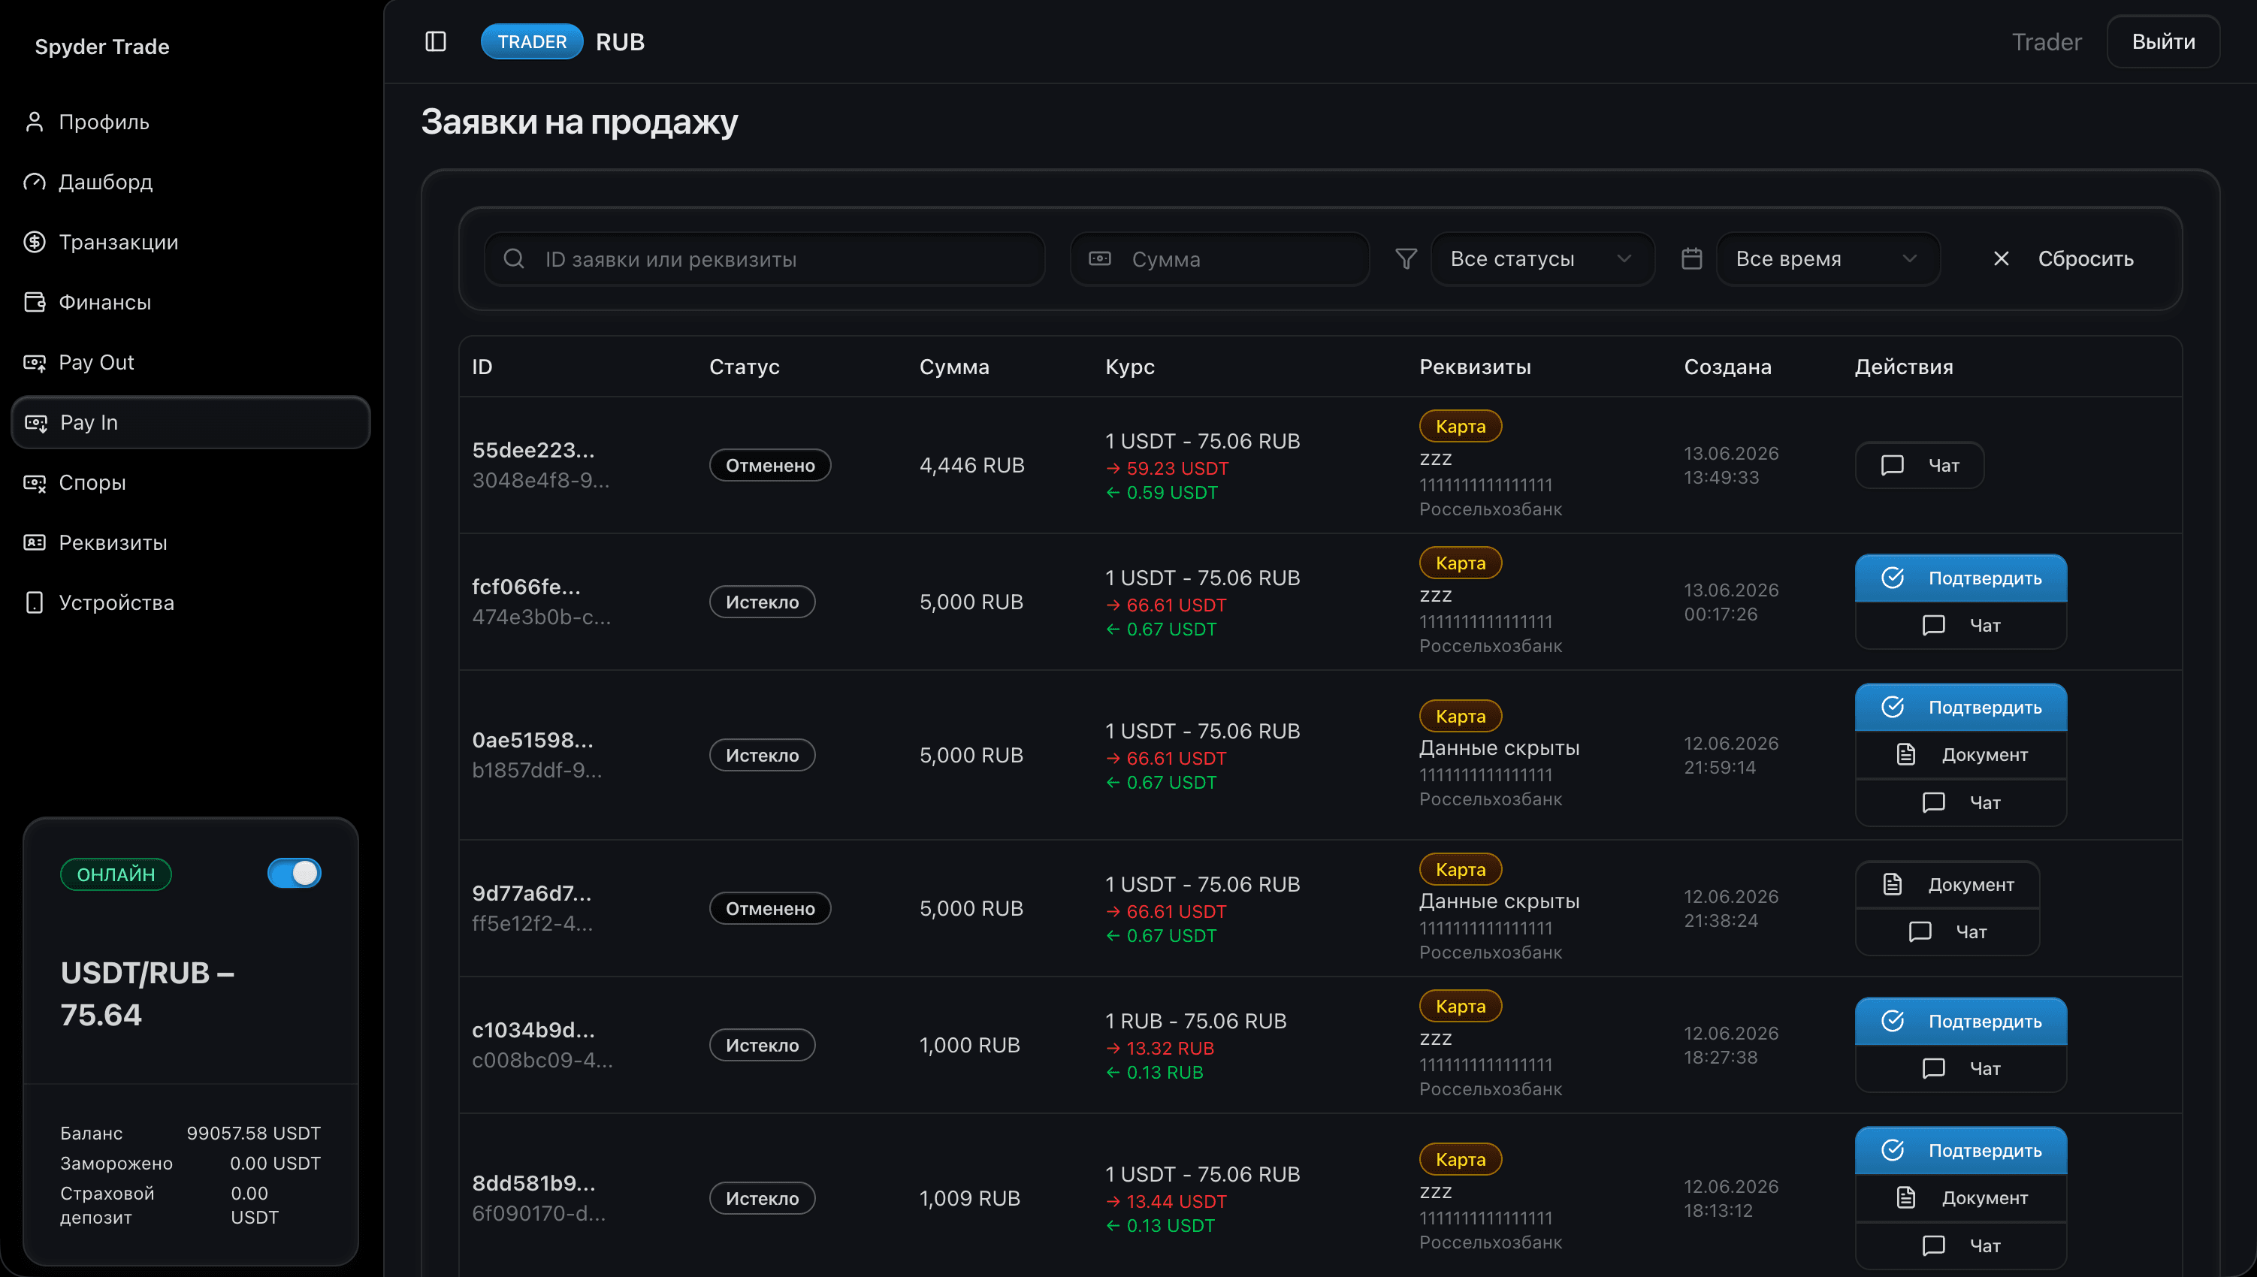Viewport: 2257px width, 1277px height.
Task: Click Подтвердить for order c1034b9d
Action: click(x=1960, y=1021)
